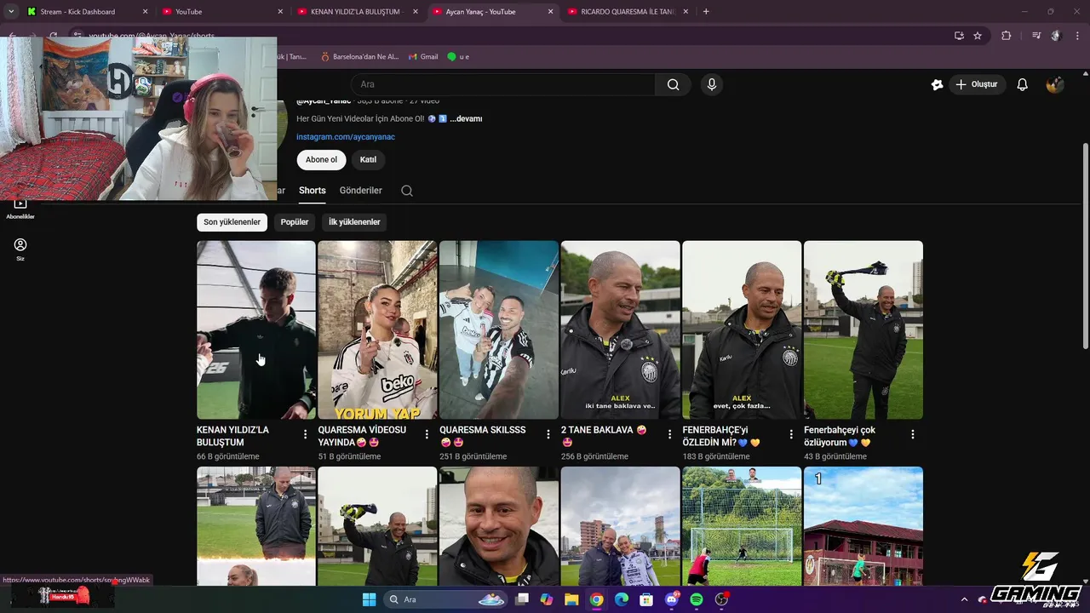Click the Windows taskbar Ara search box
The width and height of the screenshot is (1090, 613).
click(x=445, y=599)
